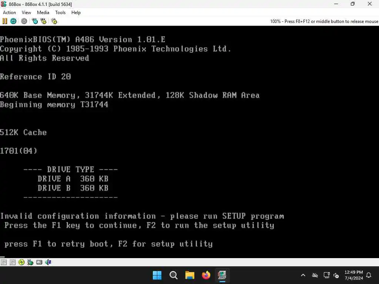Click the 'Beginning memory T31744' line
This screenshot has width=379, height=284.
[54, 105]
